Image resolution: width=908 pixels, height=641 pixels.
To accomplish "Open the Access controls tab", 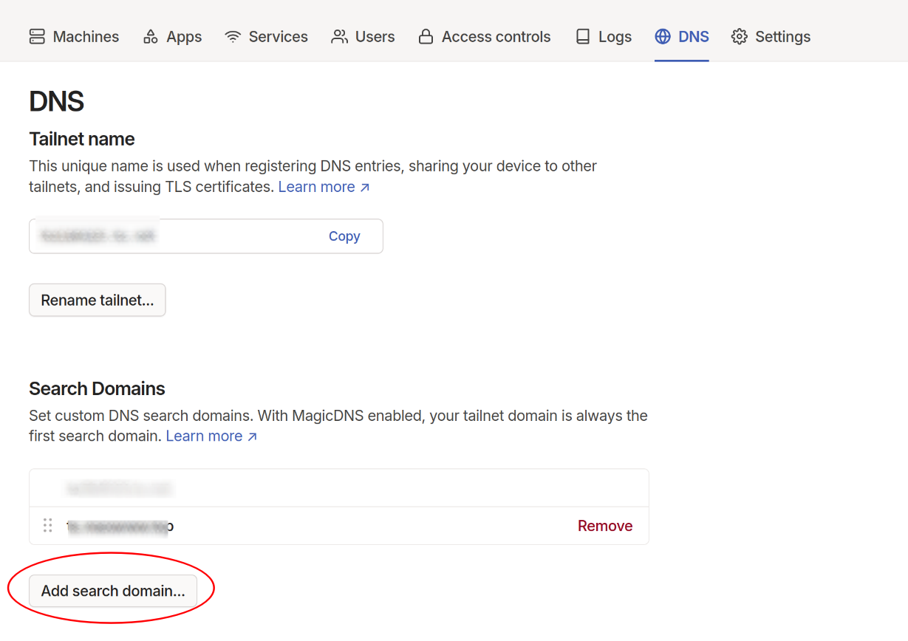I will (x=485, y=37).
